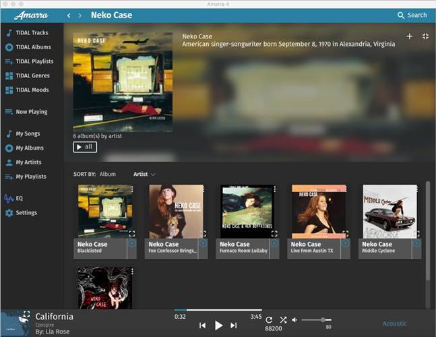Click the play all button
436x337 pixels.
pyautogui.click(x=85, y=147)
